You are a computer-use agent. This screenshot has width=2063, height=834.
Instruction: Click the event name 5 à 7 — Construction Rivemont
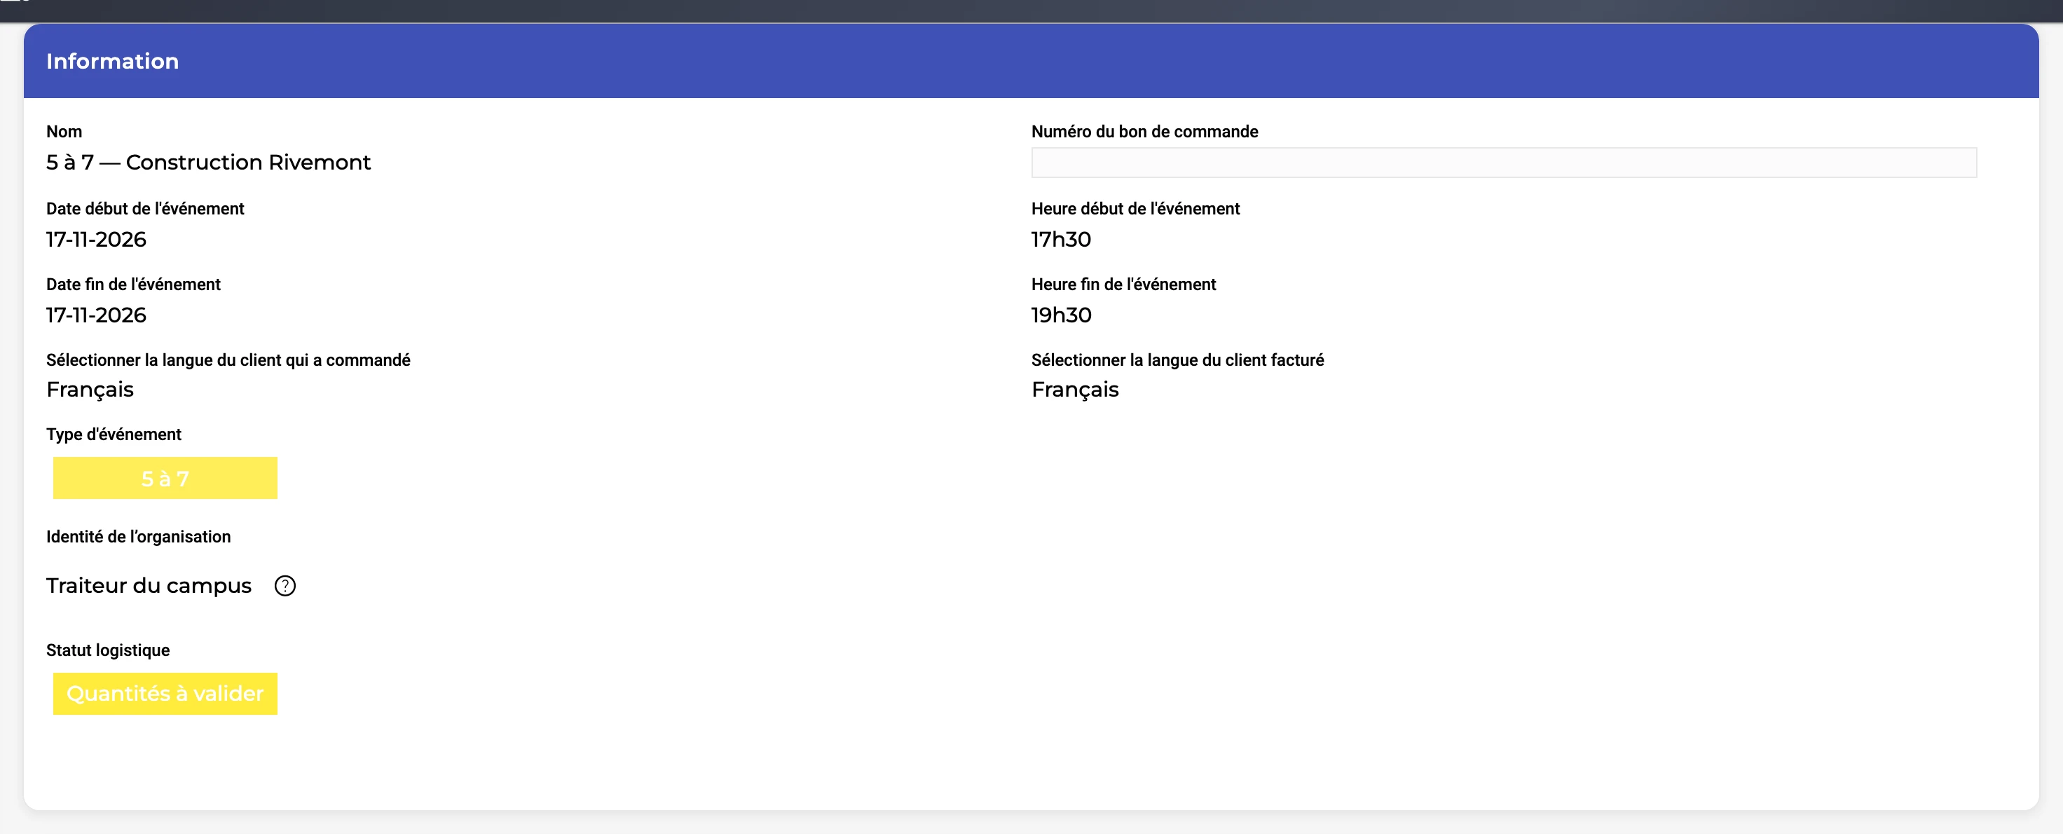(208, 163)
